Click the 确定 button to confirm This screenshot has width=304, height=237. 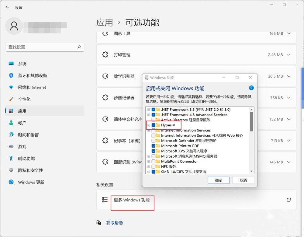[218, 180]
